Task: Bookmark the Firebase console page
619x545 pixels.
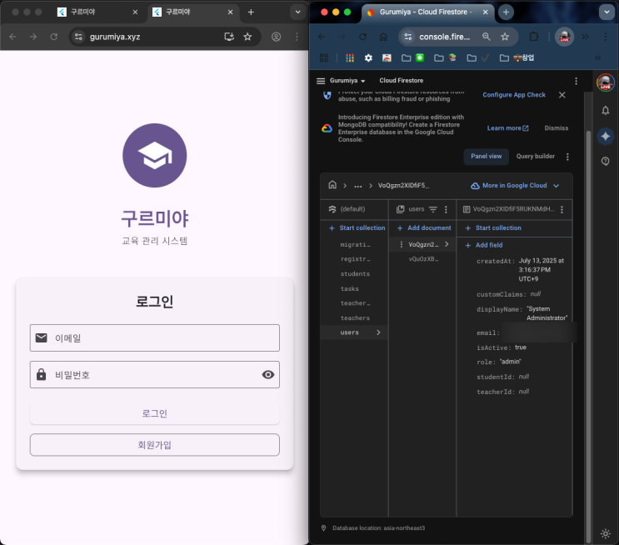Action: [505, 37]
